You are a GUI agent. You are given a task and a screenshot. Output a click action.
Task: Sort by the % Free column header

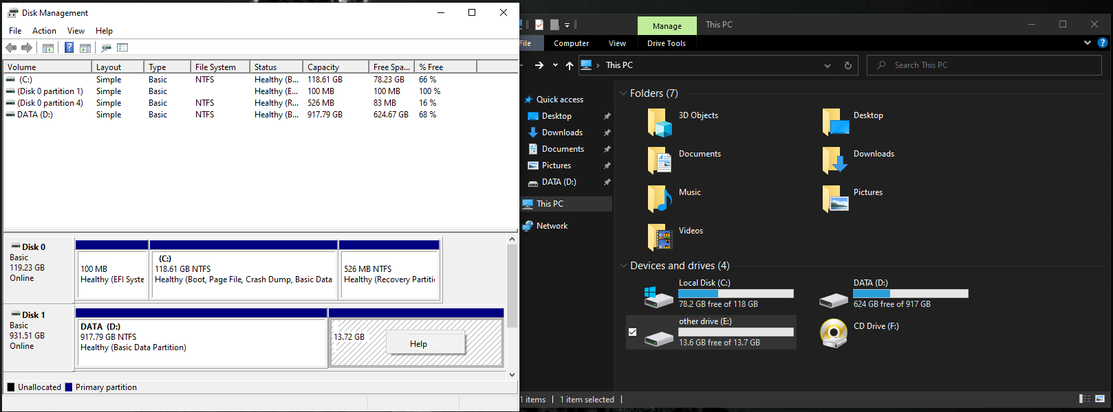point(446,67)
